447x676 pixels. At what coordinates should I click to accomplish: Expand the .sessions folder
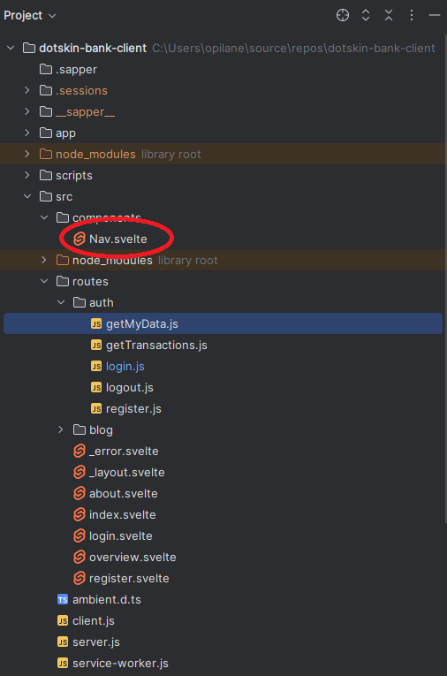(27, 90)
